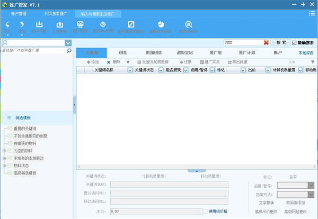Viewport: 318px width, 219px height.
Task: Click the 本地报告 link
Action: (x=306, y=53)
